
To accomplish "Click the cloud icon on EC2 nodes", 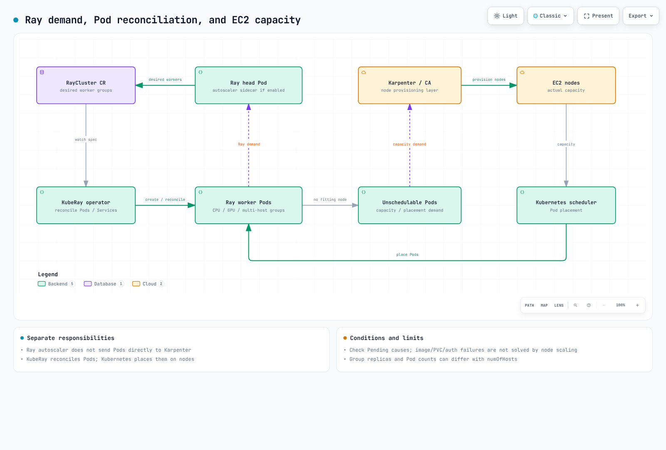I will 522,72.
